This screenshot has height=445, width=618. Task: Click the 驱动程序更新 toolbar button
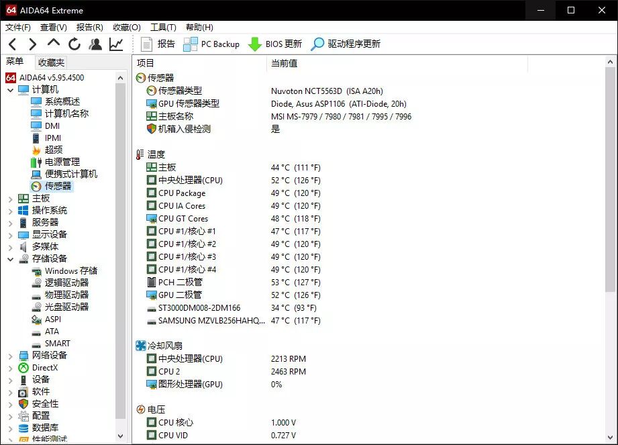point(346,44)
